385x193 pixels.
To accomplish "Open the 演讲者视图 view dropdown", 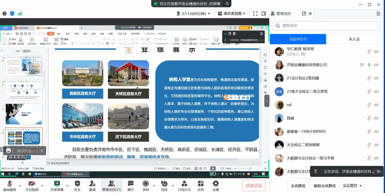I will pos(232,14).
